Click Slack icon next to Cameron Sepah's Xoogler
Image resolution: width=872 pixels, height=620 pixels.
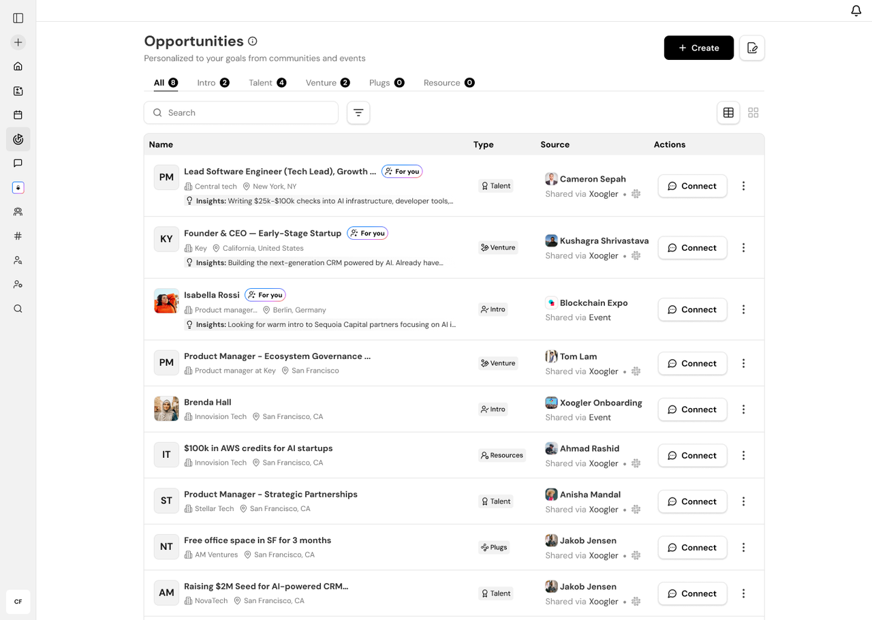click(636, 194)
